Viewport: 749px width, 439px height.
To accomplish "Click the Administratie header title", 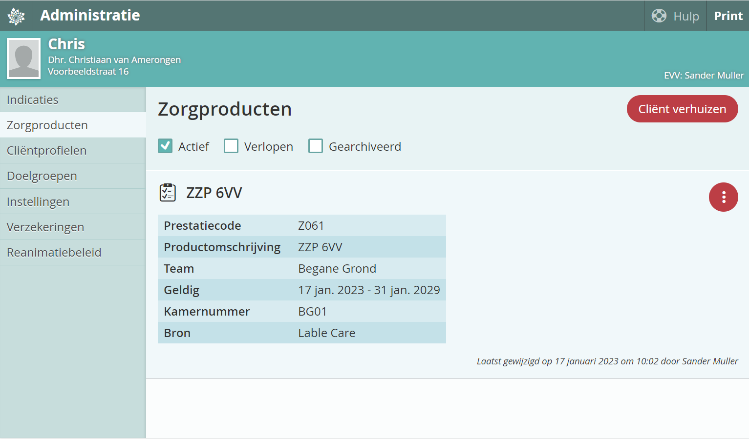I will (x=90, y=16).
